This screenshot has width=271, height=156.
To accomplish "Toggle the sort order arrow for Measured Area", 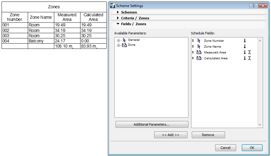I will pos(245,52).
